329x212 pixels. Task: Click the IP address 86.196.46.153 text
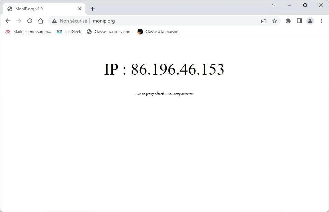click(x=178, y=69)
